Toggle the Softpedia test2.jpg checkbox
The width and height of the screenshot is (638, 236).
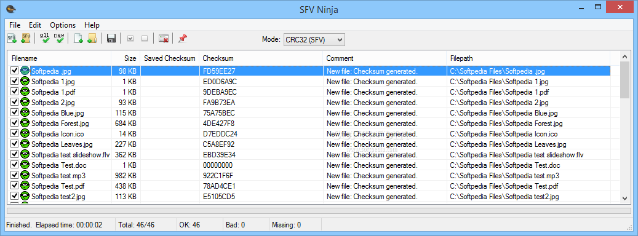pos(15,196)
